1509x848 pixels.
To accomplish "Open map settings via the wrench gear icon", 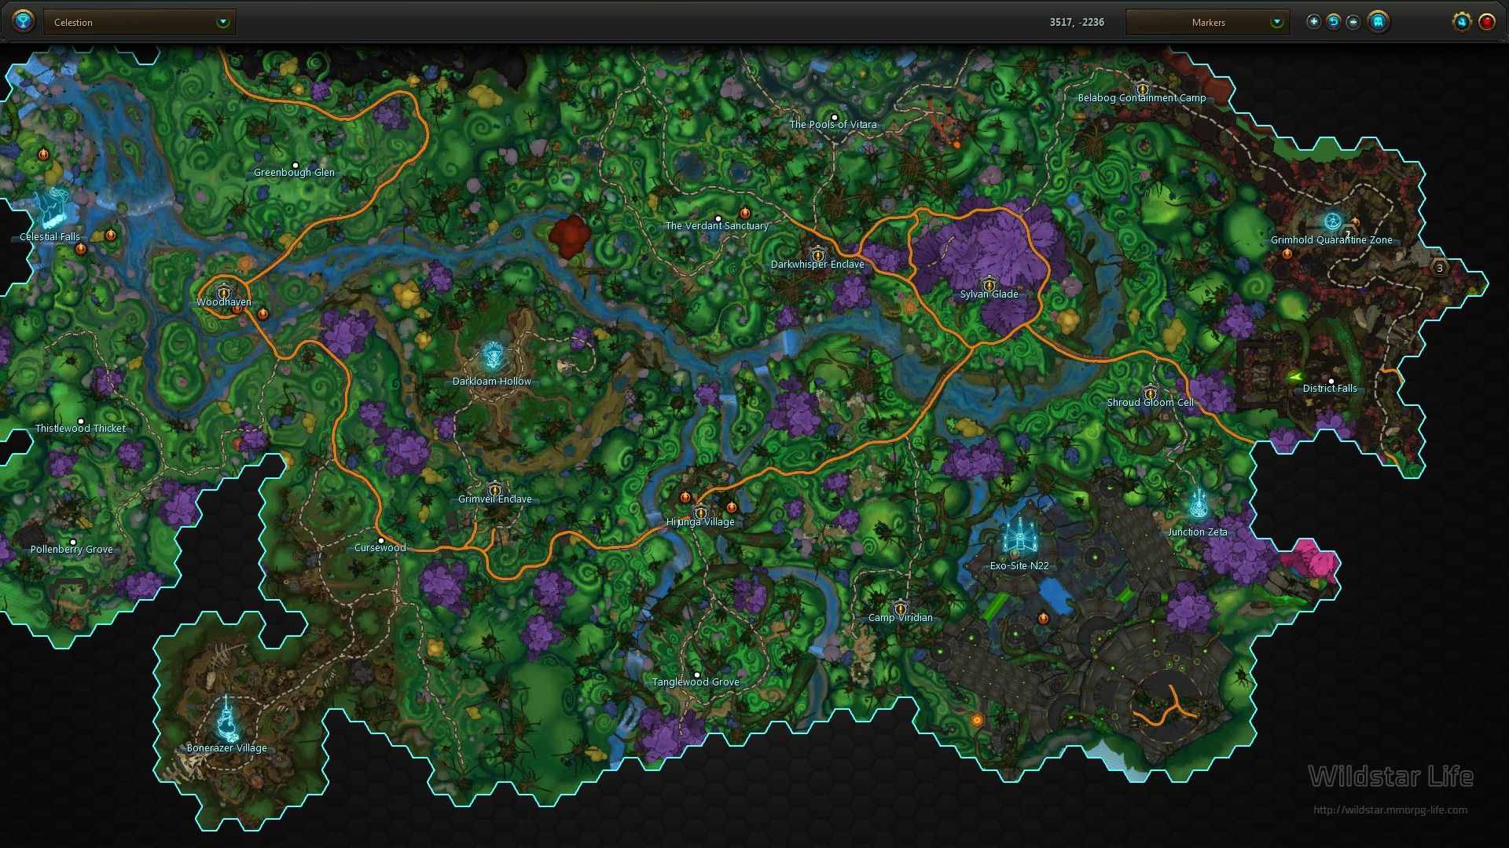I will (1461, 22).
